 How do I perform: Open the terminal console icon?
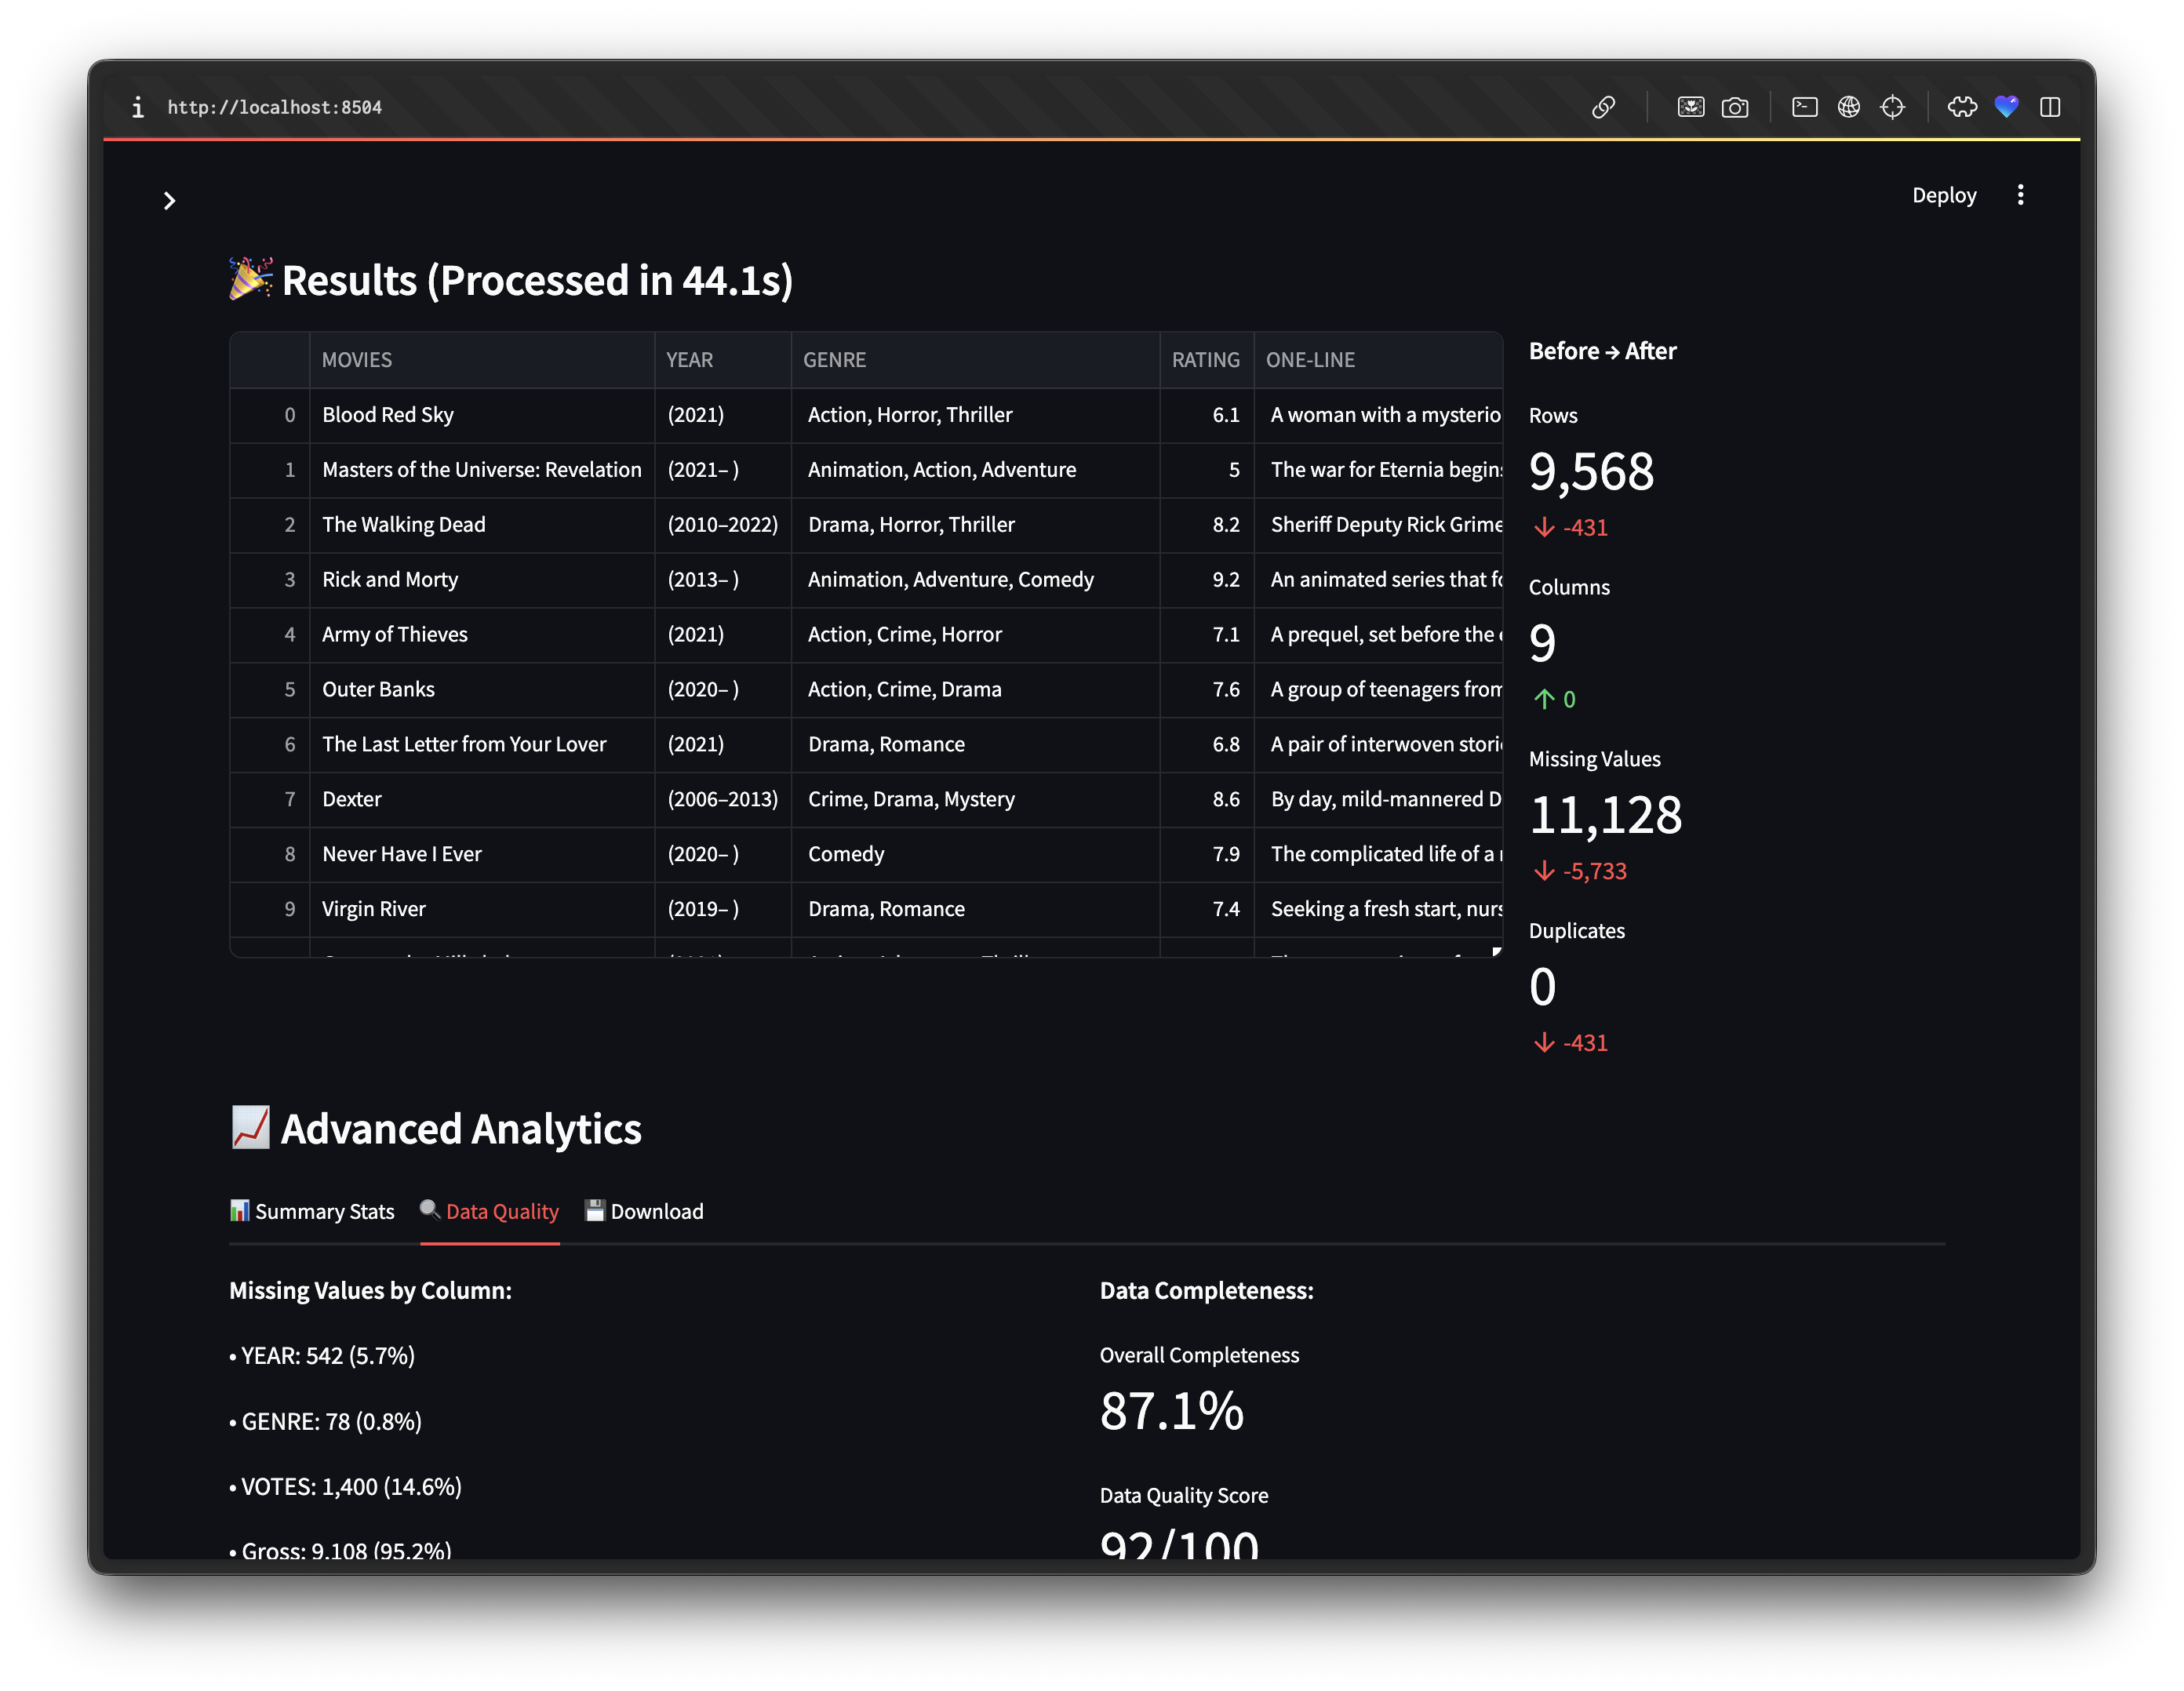1805,107
